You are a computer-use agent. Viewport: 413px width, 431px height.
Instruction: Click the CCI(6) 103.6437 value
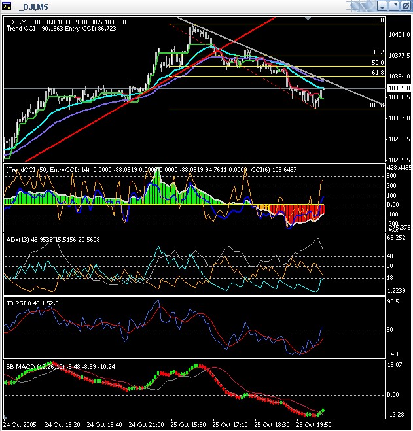(274, 169)
